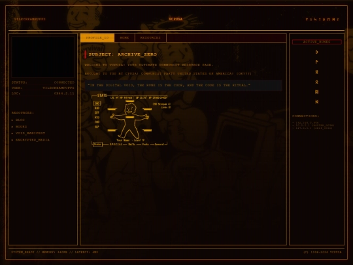The width and height of the screenshot is (353, 265).
Task: Click the runic text in header corner
Action: (x=322, y=20)
